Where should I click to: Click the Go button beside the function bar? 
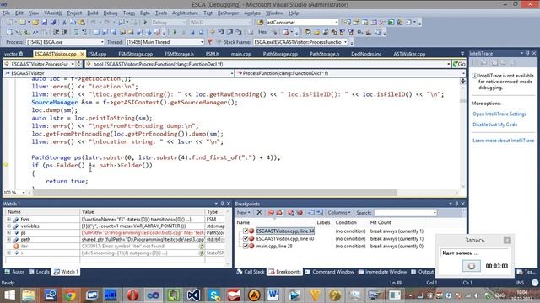click(459, 64)
